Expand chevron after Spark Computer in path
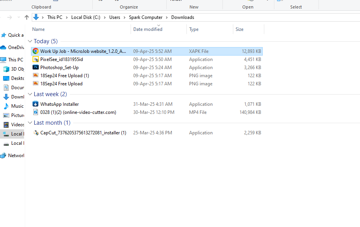 tap(167, 17)
